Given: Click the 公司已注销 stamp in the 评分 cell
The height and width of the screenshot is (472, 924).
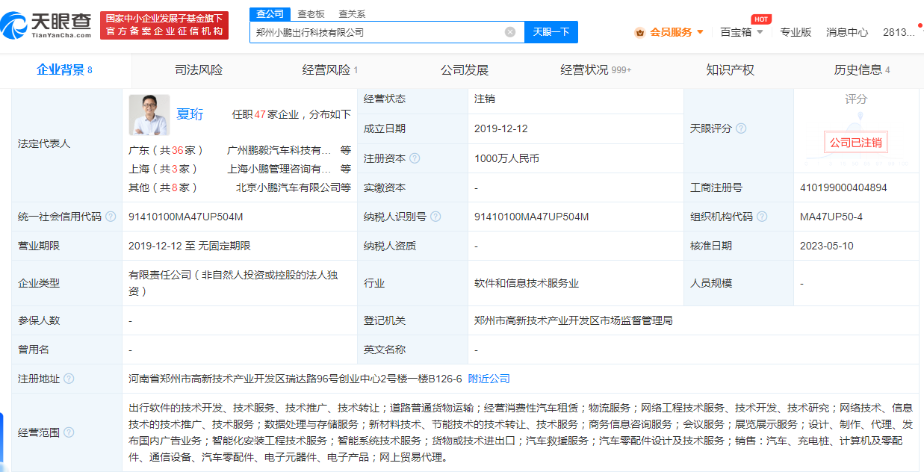Looking at the screenshot, I should click(x=856, y=143).
